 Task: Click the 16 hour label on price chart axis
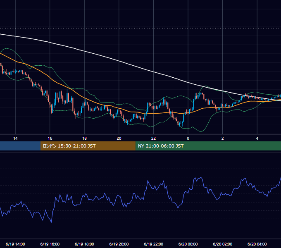coord(50,138)
